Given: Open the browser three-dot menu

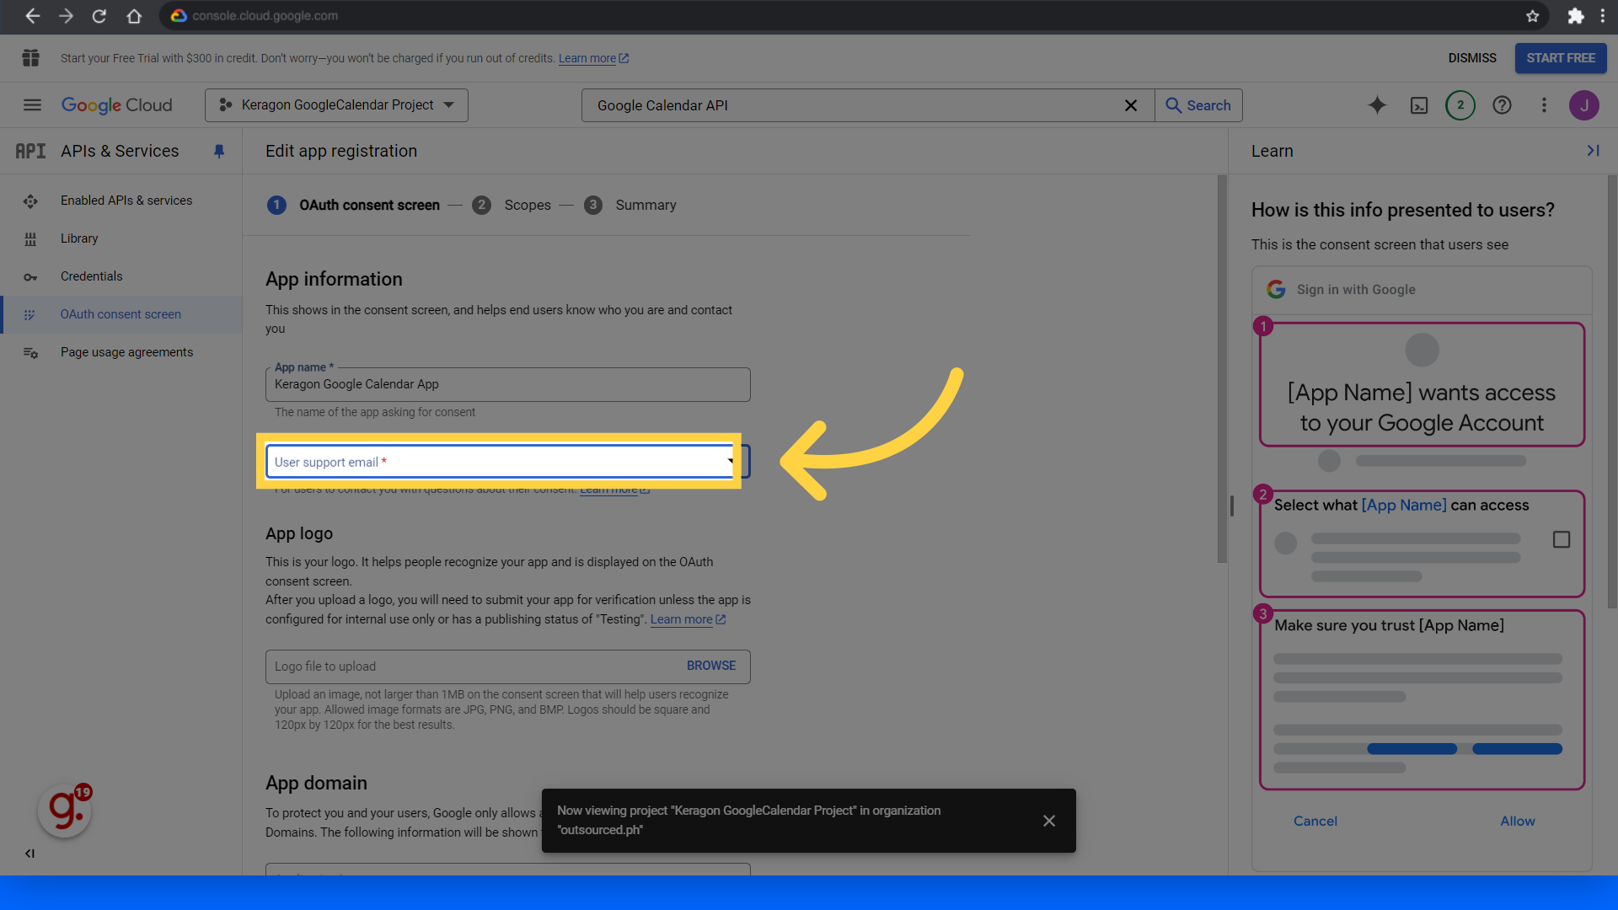Looking at the screenshot, I should (1603, 16).
